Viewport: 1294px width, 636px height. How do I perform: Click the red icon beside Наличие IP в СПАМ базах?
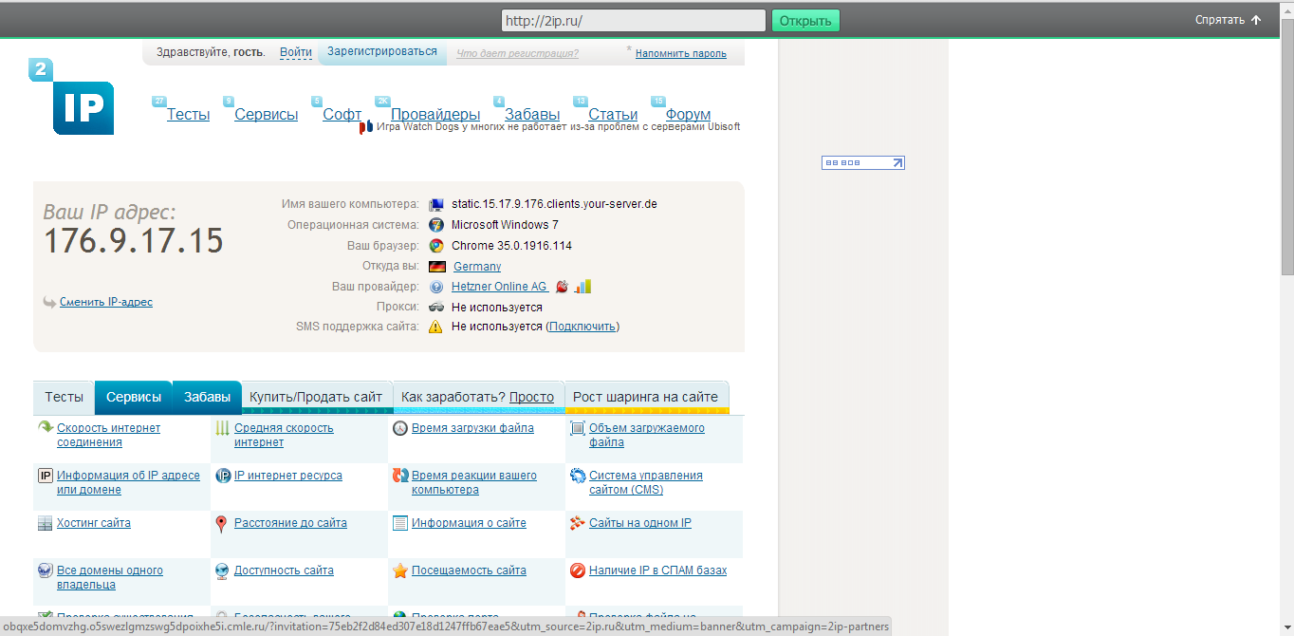(577, 571)
